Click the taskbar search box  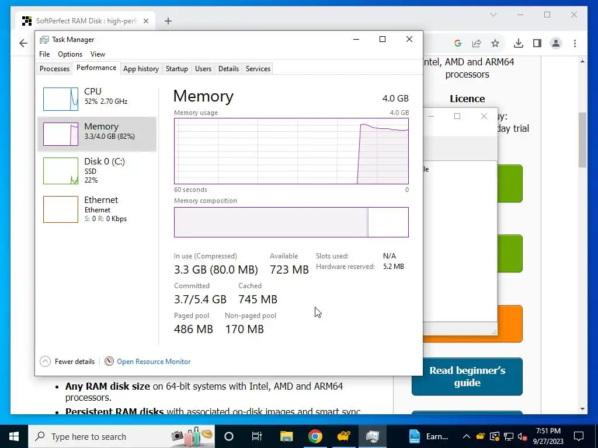click(121, 436)
